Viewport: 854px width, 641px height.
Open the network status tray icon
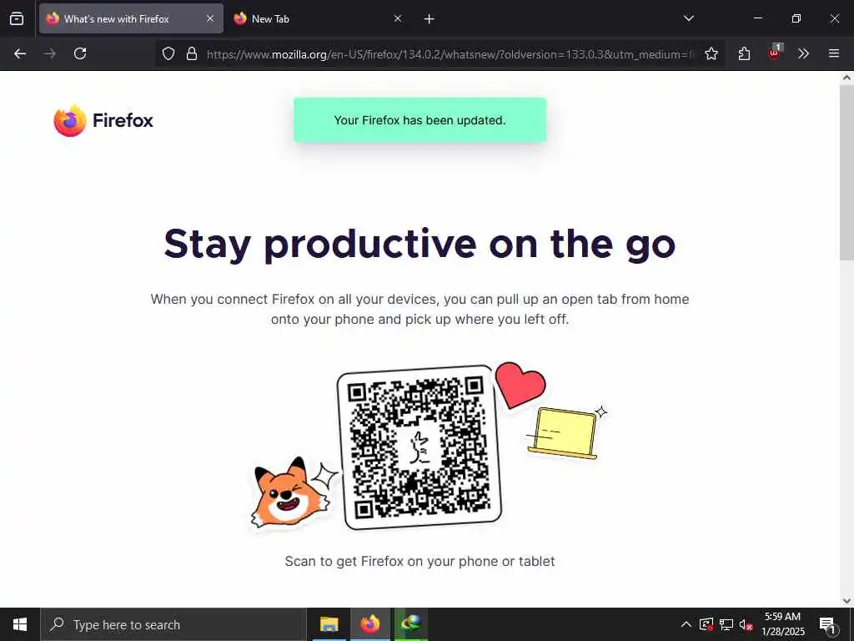click(726, 624)
